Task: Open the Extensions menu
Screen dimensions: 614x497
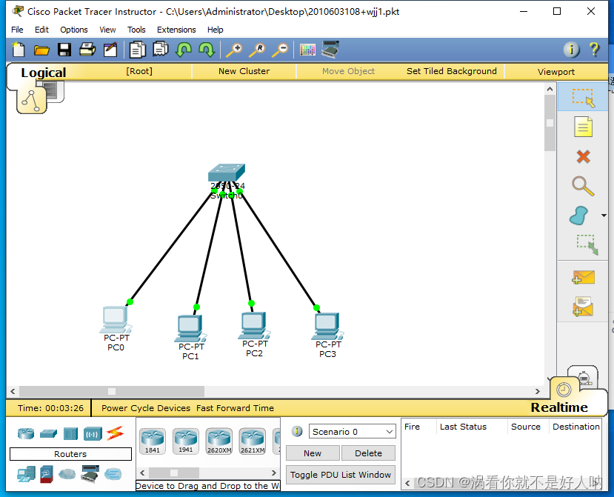Action: (176, 30)
